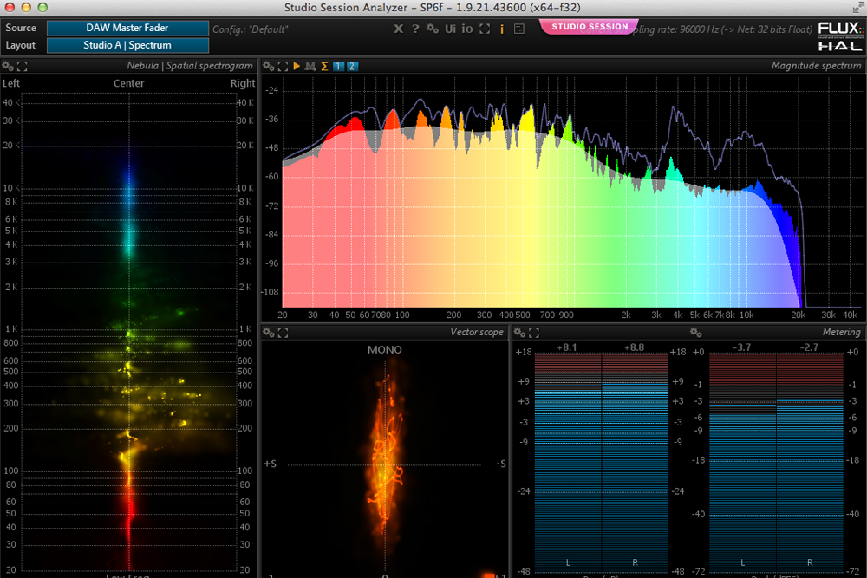Click the small T box icon

(x=518, y=29)
